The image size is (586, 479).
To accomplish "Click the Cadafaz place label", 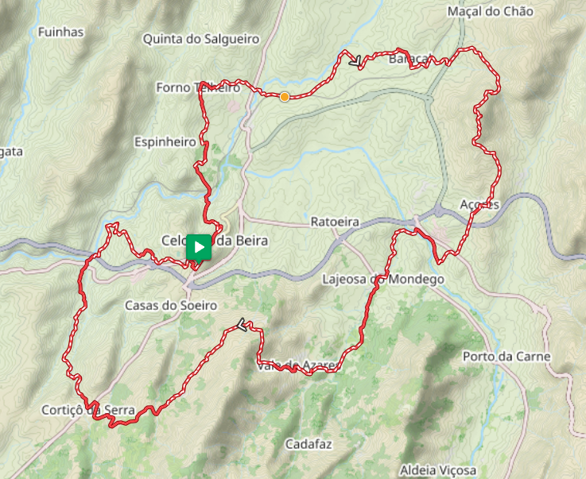I will 309,444.
